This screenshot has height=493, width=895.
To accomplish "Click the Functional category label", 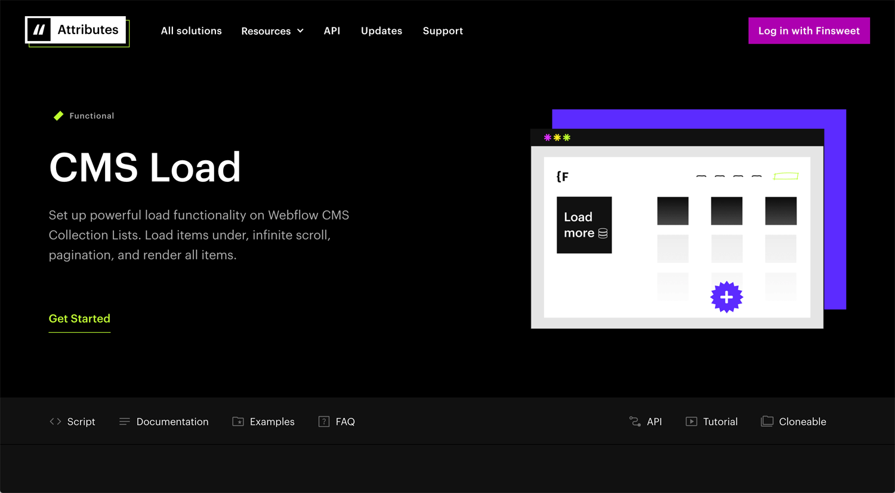I will tap(92, 116).
